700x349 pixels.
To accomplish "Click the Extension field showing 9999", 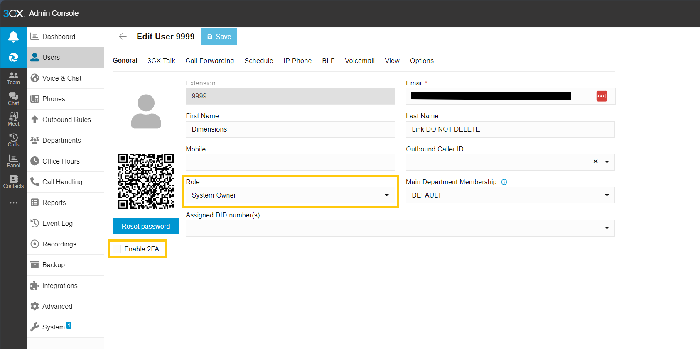I will pyautogui.click(x=290, y=96).
